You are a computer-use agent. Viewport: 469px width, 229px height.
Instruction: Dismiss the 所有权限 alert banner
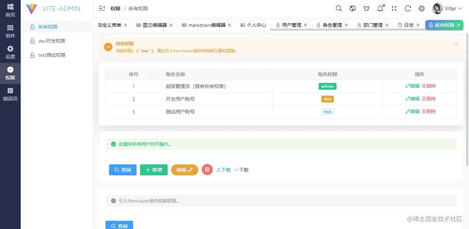[456, 44]
